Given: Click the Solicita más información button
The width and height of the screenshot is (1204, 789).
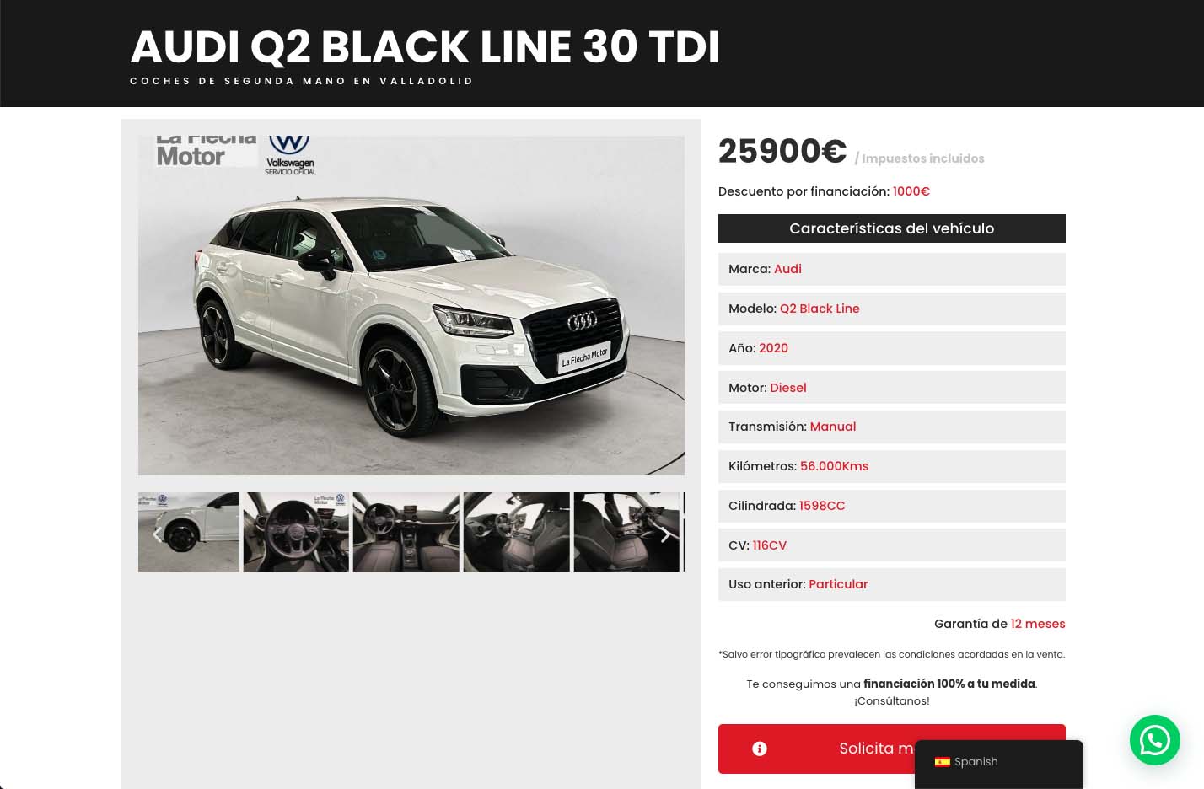Looking at the screenshot, I should pyautogui.click(x=892, y=749).
